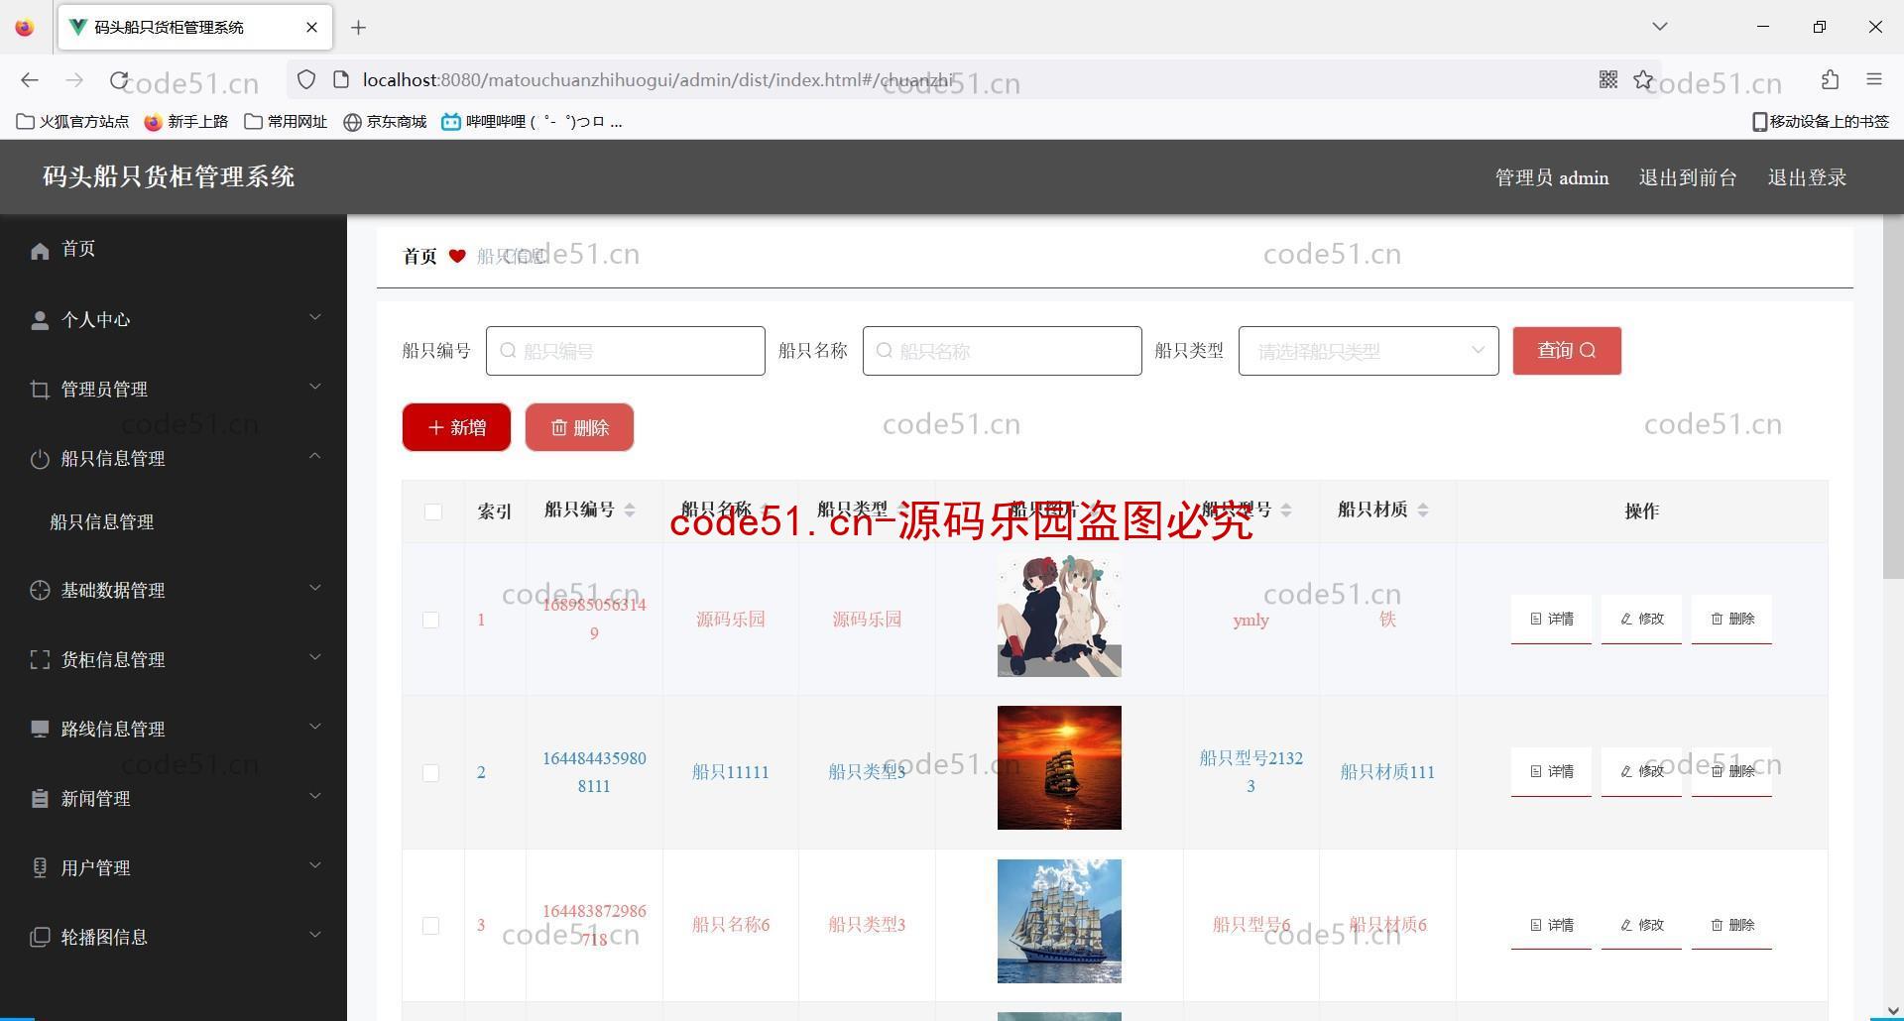
Task: Collapse the 船只信息管理 menu chevron
Action: [315, 456]
